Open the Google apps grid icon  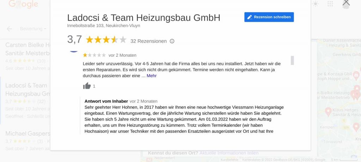point(330,4)
